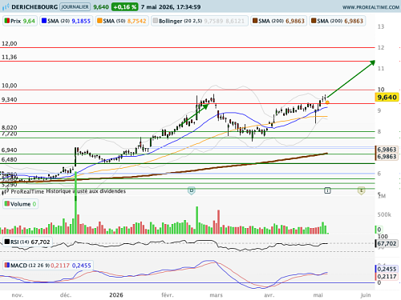Select the SMA (20) 9,1855 legend
Screen dimensions: 401x300
(x=67, y=21)
